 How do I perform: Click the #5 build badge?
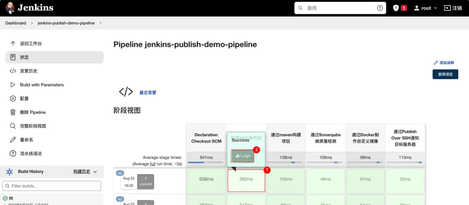[120, 199]
